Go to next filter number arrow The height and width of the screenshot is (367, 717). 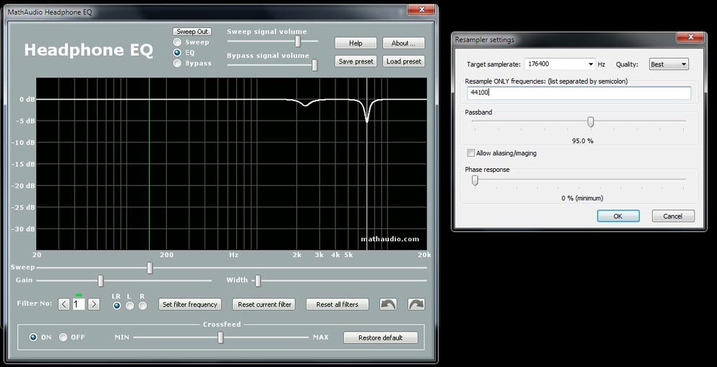[93, 304]
